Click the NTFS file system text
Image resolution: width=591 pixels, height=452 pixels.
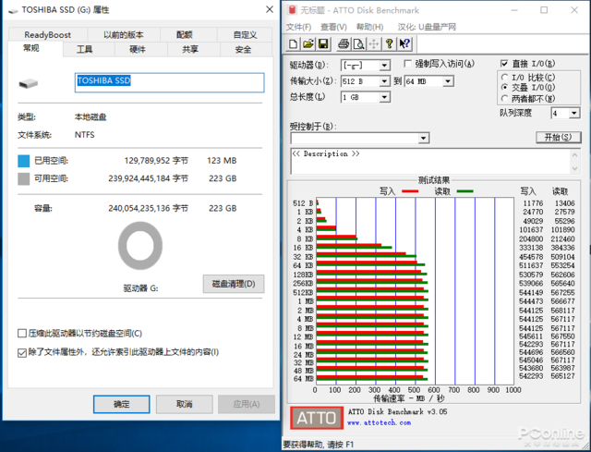click(84, 135)
